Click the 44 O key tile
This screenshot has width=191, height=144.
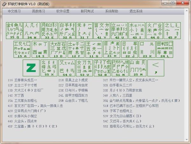[x=154, y=31]
